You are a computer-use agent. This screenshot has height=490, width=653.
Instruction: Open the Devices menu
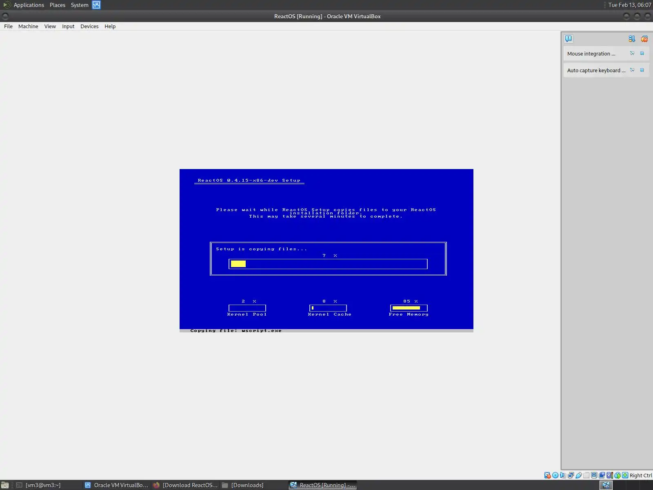89,27
